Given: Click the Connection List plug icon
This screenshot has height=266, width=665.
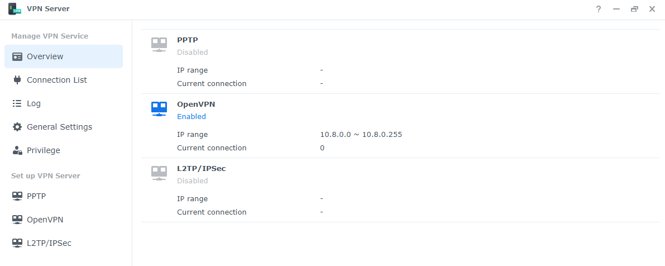Looking at the screenshot, I should click(17, 80).
